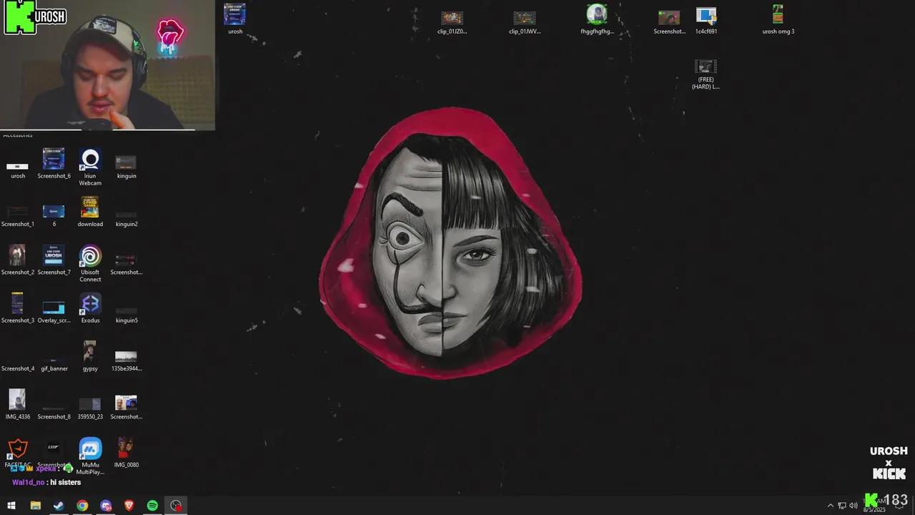
Task: Open Google Chrome from the taskbar
Action: (82, 506)
